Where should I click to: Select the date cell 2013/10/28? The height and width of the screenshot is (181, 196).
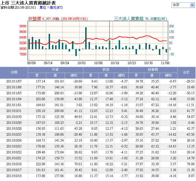[x=14, y=129]
